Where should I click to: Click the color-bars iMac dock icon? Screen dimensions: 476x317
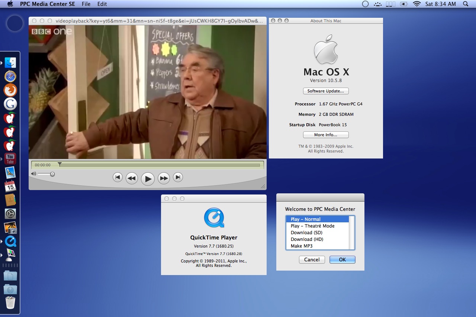(10, 255)
